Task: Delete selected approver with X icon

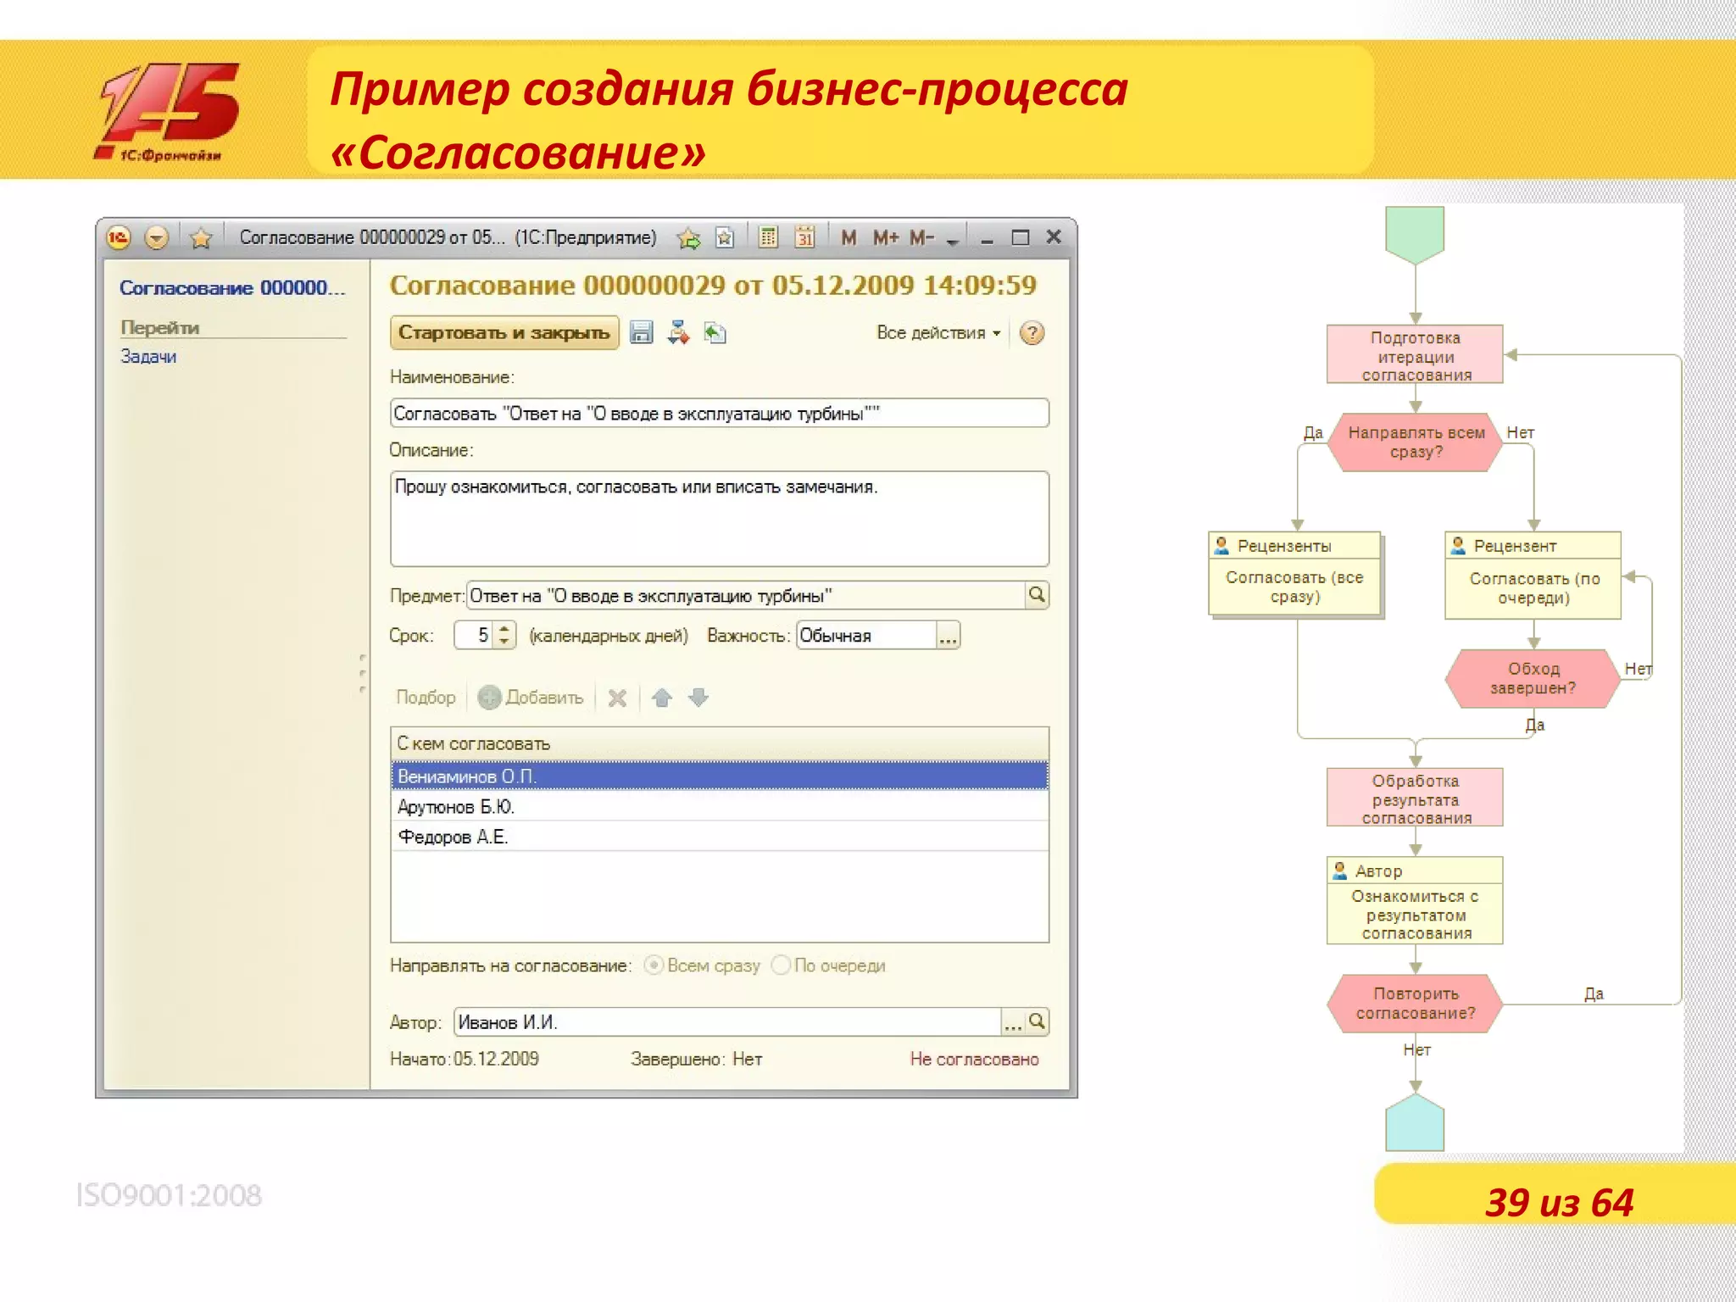Action: point(617,698)
